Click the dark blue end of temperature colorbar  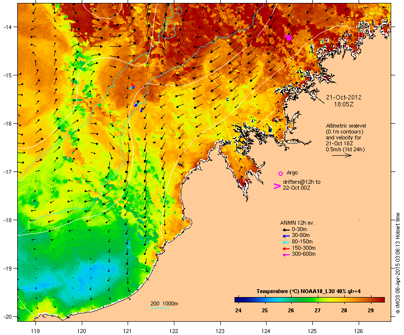click(x=238, y=300)
